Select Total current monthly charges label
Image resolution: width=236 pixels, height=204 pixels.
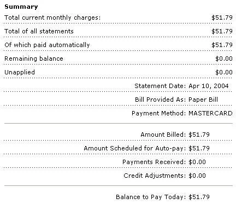pyautogui.click(x=52, y=18)
